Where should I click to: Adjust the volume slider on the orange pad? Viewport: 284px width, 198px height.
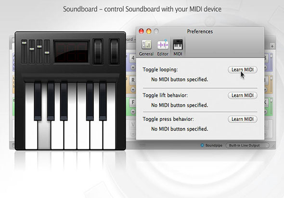pos(271,84)
